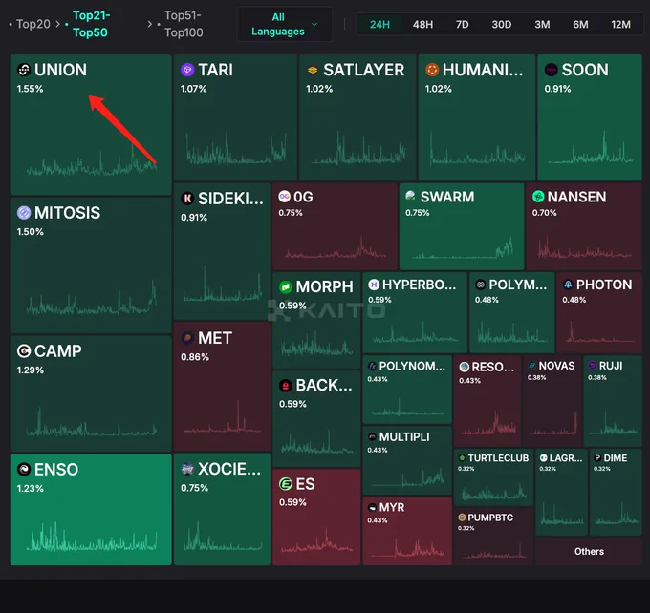Click the UNION 1.55% value
The width and height of the screenshot is (650, 613).
tap(31, 89)
